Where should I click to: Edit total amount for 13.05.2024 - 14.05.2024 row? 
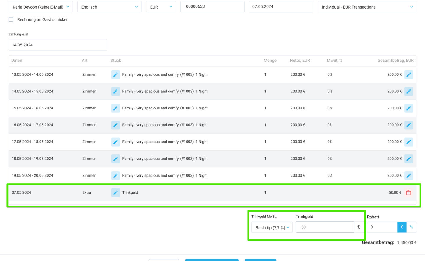click(x=408, y=74)
